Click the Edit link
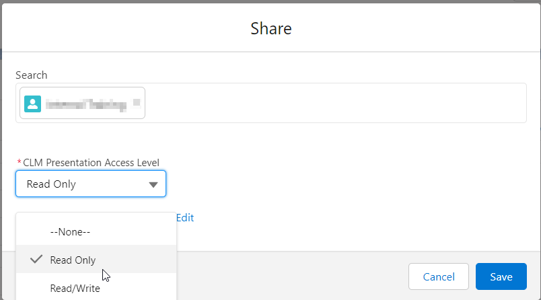 pyautogui.click(x=185, y=217)
